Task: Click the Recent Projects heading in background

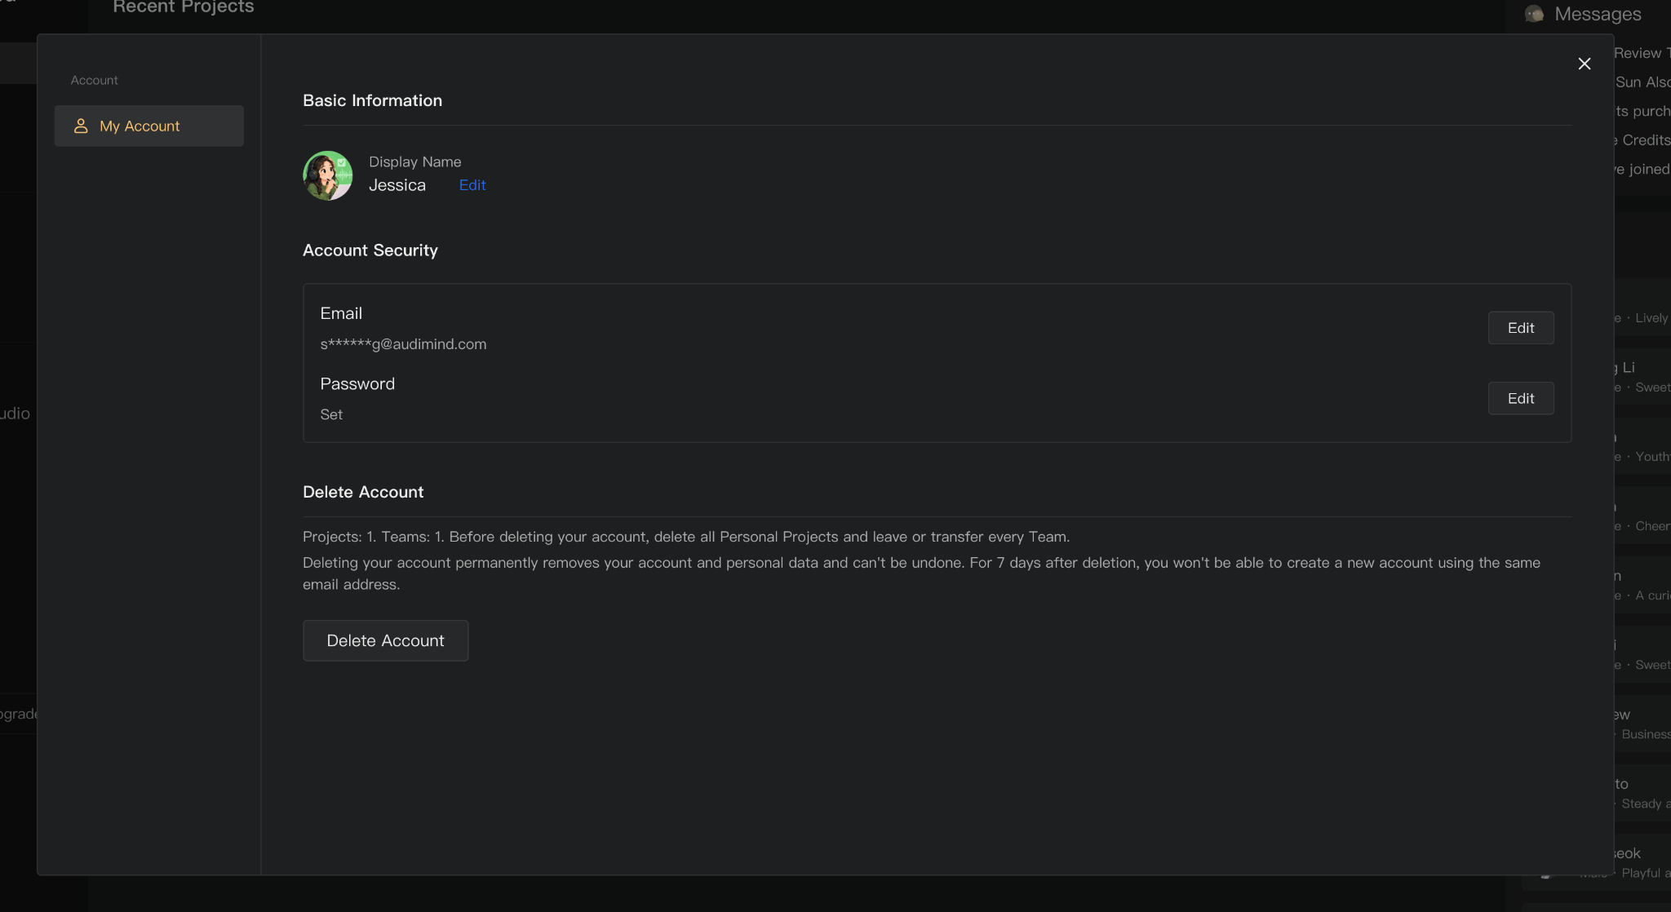Action: pyautogui.click(x=184, y=7)
